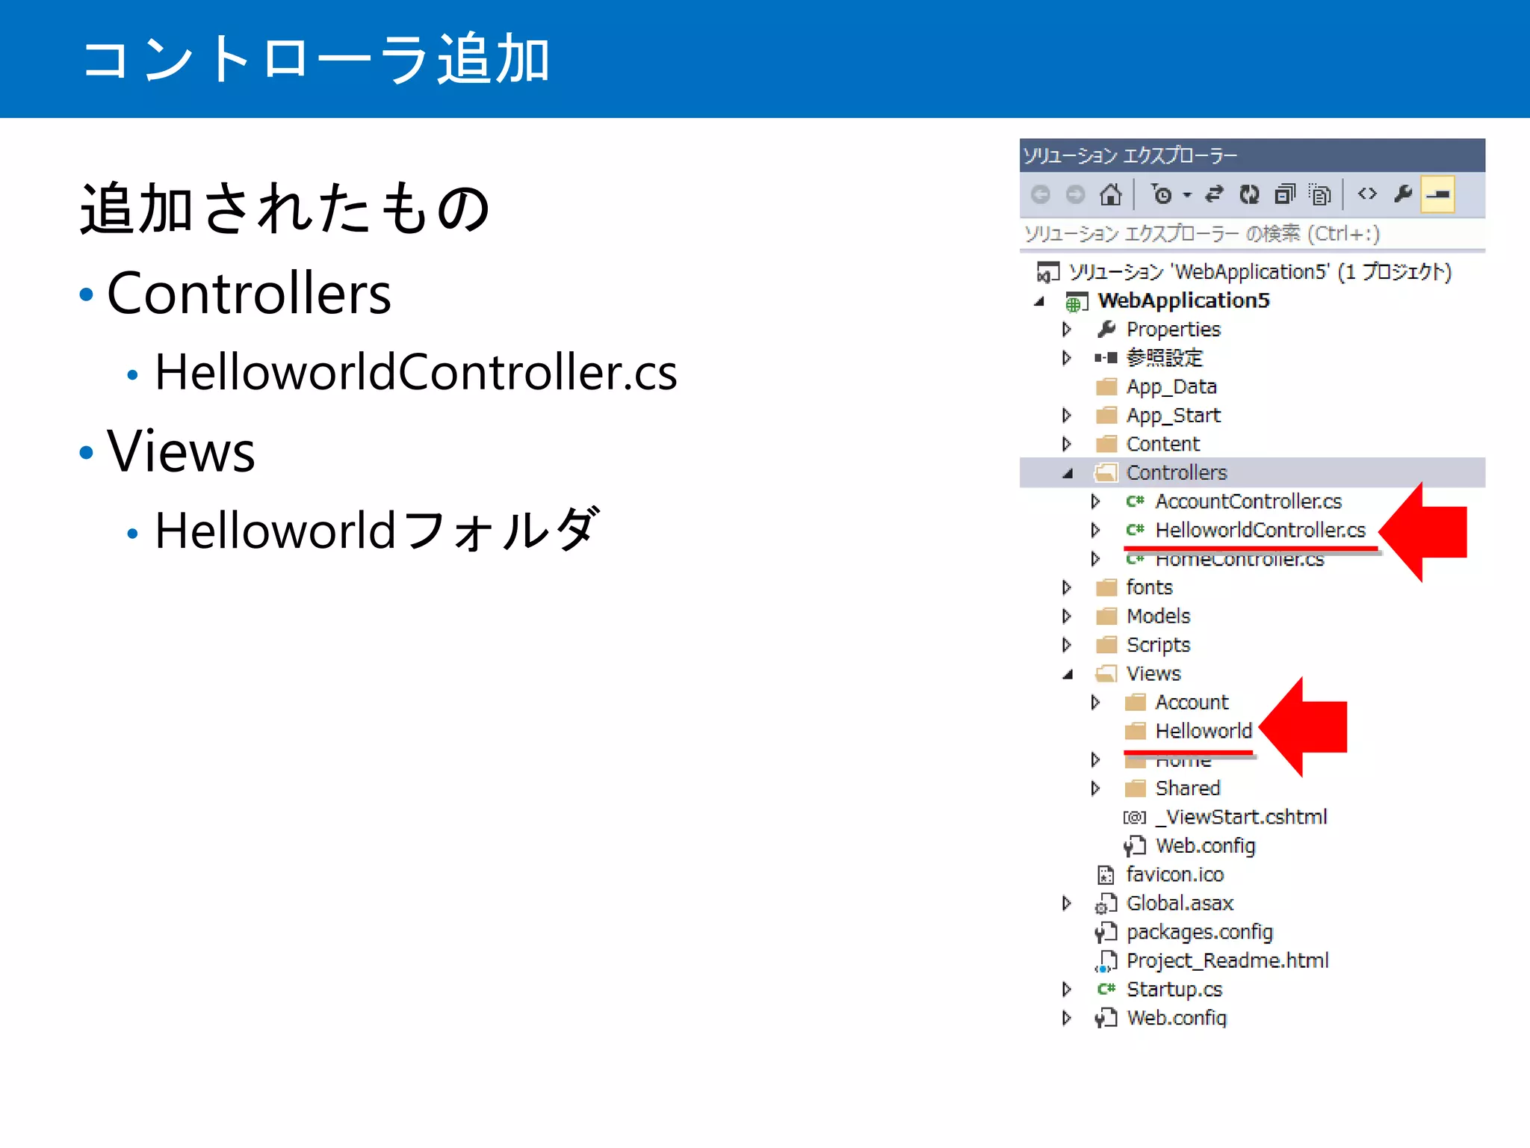Click the C# icon beside Startup.cs
1530x1148 pixels.
point(1106,990)
